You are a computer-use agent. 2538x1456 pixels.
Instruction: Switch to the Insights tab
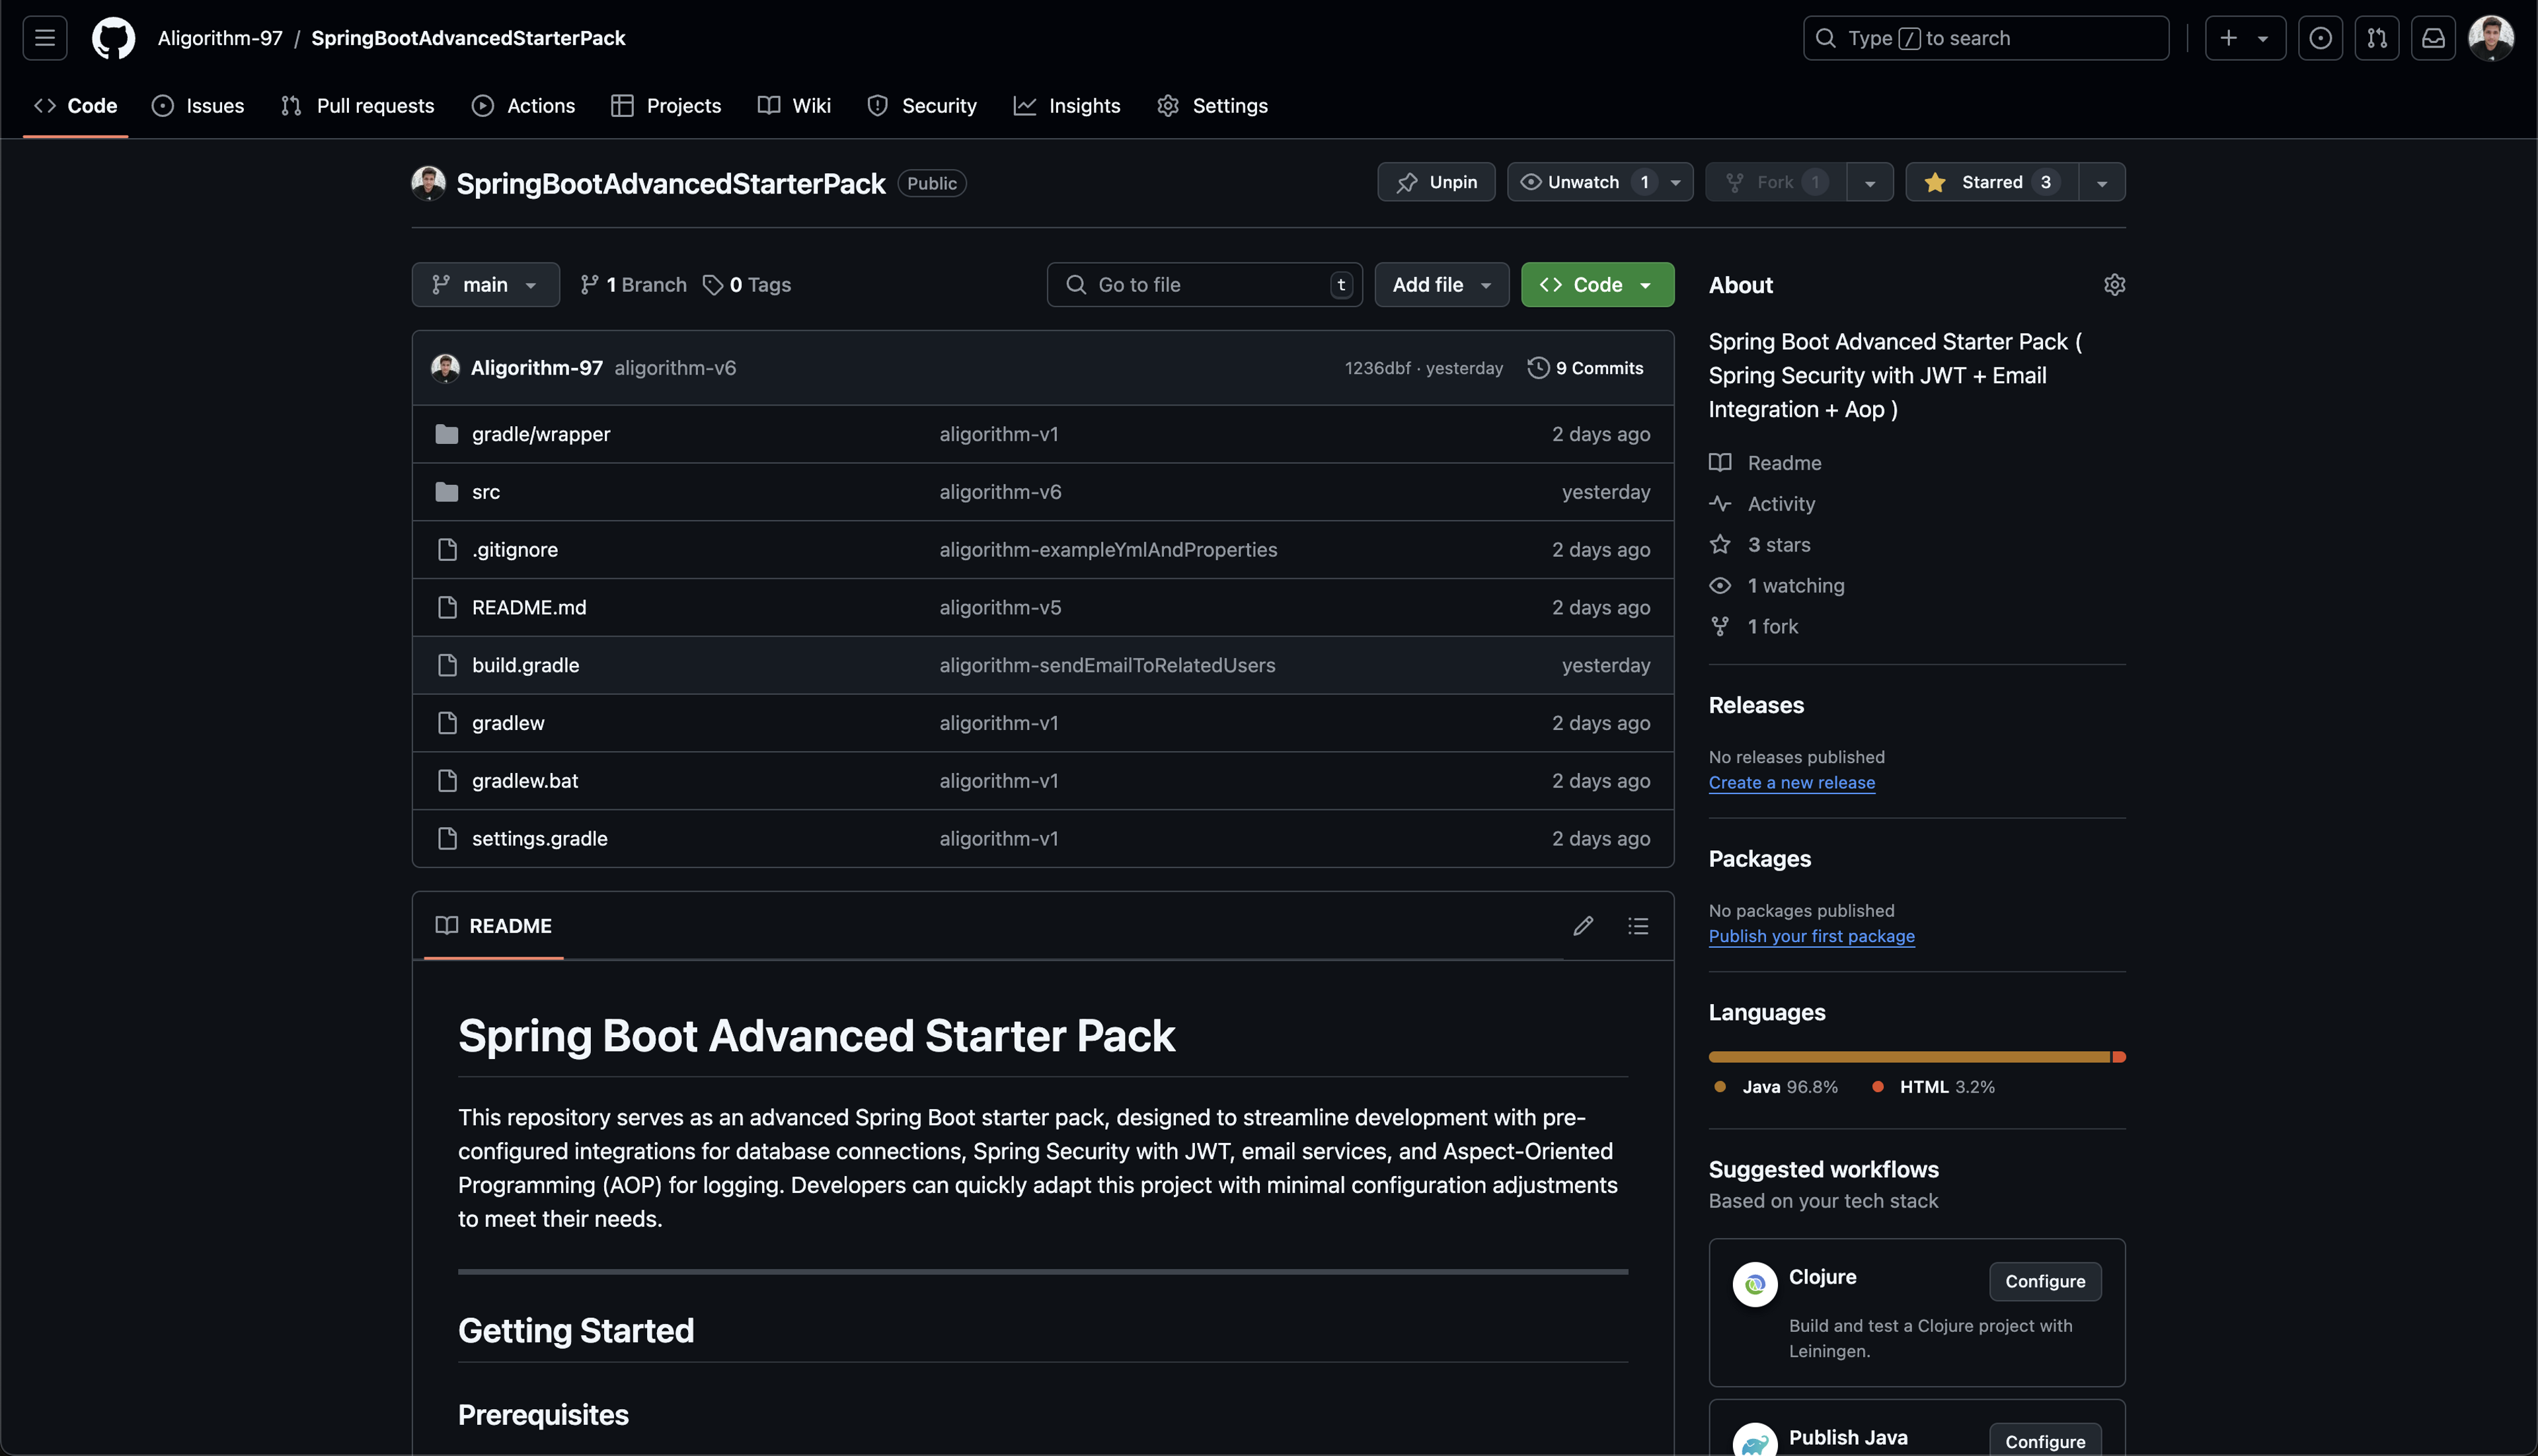coord(1066,106)
